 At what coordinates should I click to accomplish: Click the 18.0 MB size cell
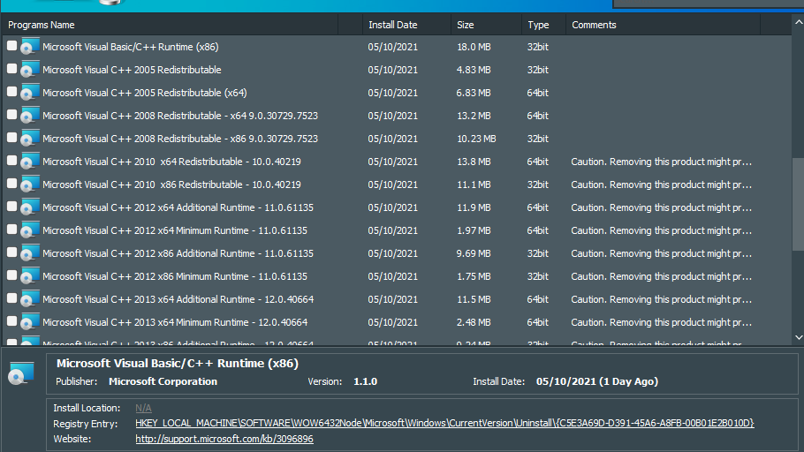click(x=474, y=47)
